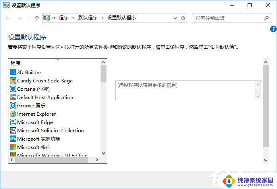Open recent locations dropdown near forward arrow
Viewport: 277px width, 189px height.
(x=29, y=18)
